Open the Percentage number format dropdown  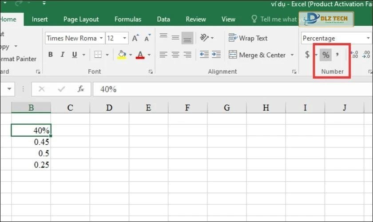click(368, 38)
